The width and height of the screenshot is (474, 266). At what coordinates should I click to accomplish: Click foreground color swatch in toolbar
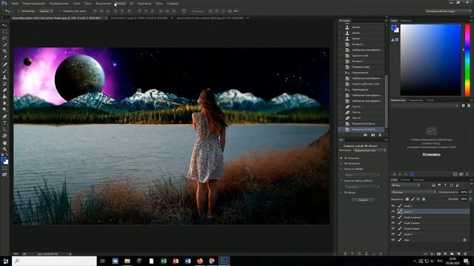coord(3,160)
